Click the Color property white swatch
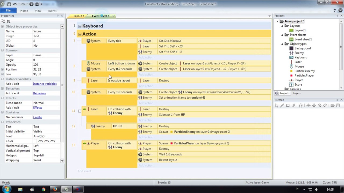 pos(35,141)
